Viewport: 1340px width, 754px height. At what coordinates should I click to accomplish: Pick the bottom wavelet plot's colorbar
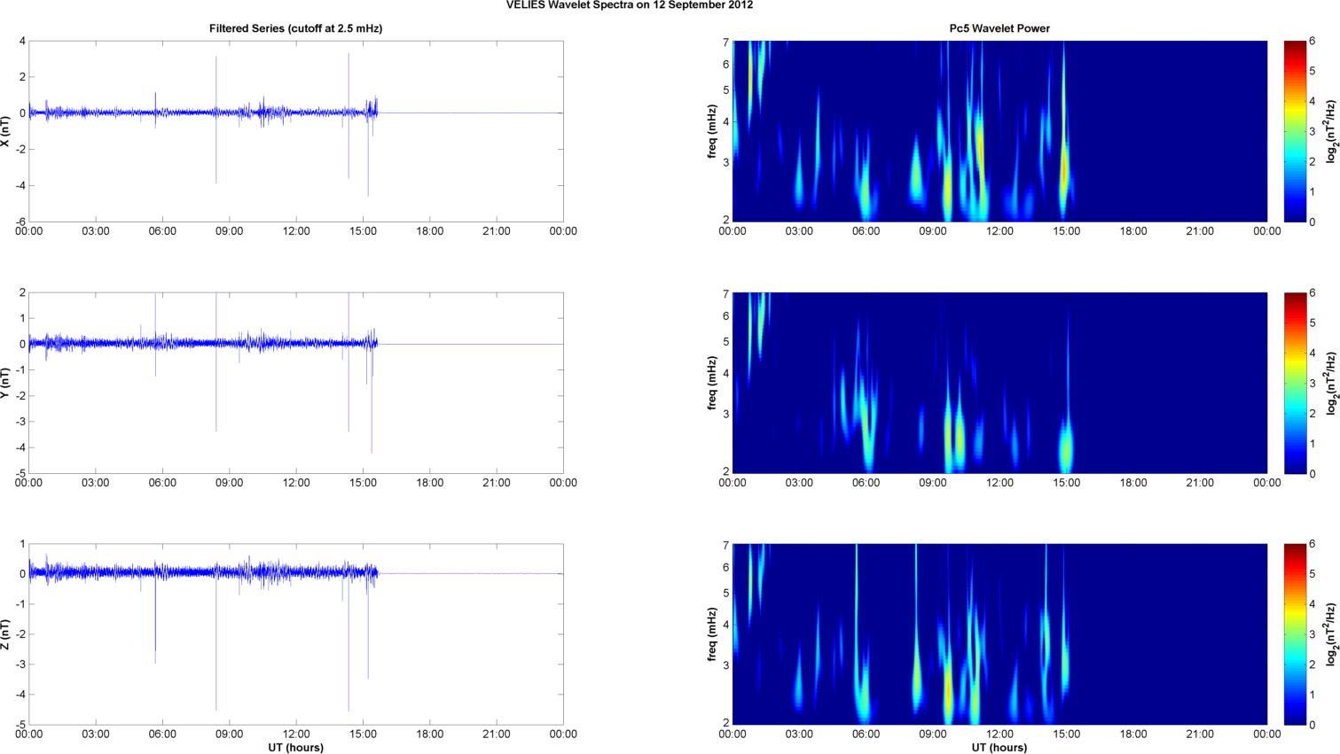click(x=1295, y=634)
